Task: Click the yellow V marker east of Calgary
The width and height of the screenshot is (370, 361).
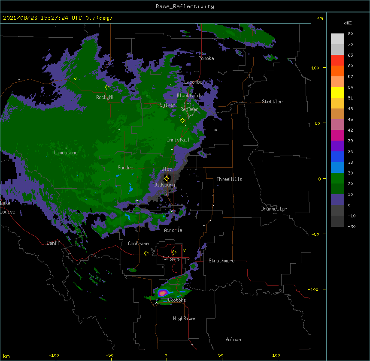Action: click(184, 250)
